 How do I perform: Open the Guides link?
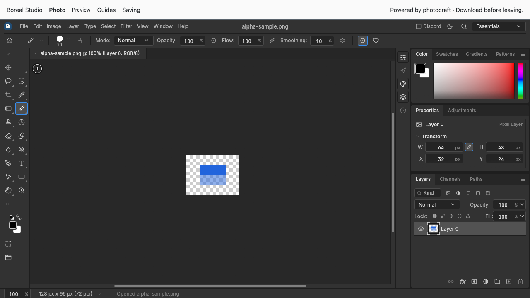tap(106, 10)
